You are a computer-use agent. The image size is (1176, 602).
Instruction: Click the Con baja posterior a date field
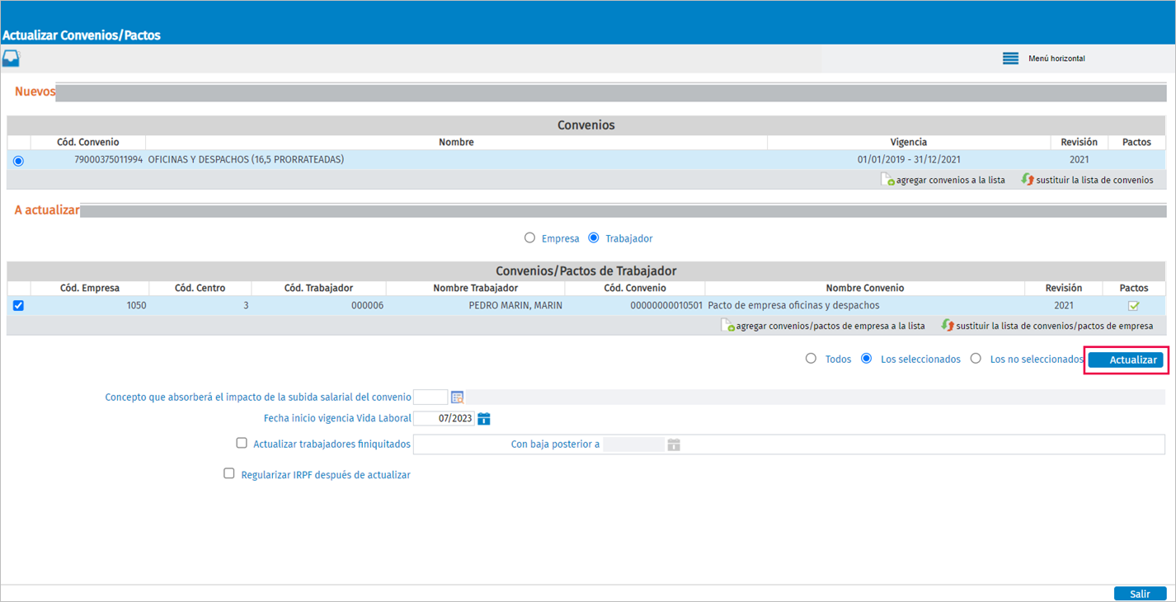pyautogui.click(x=633, y=444)
